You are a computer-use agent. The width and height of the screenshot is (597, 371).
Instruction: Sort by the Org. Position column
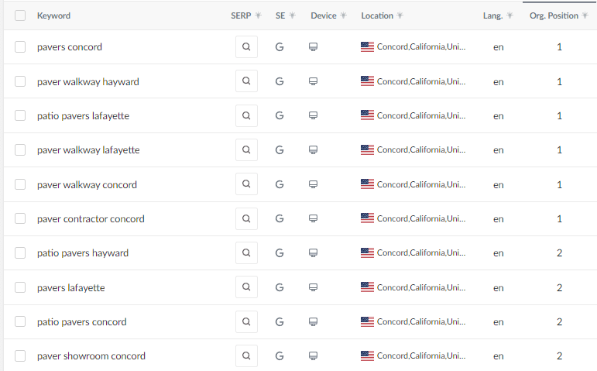[x=553, y=15]
